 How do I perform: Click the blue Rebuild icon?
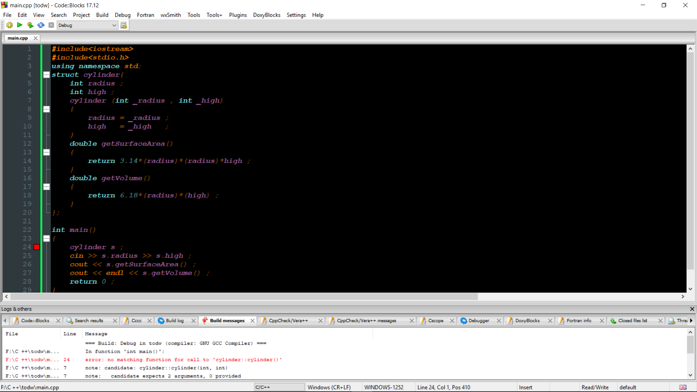tap(41, 25)
